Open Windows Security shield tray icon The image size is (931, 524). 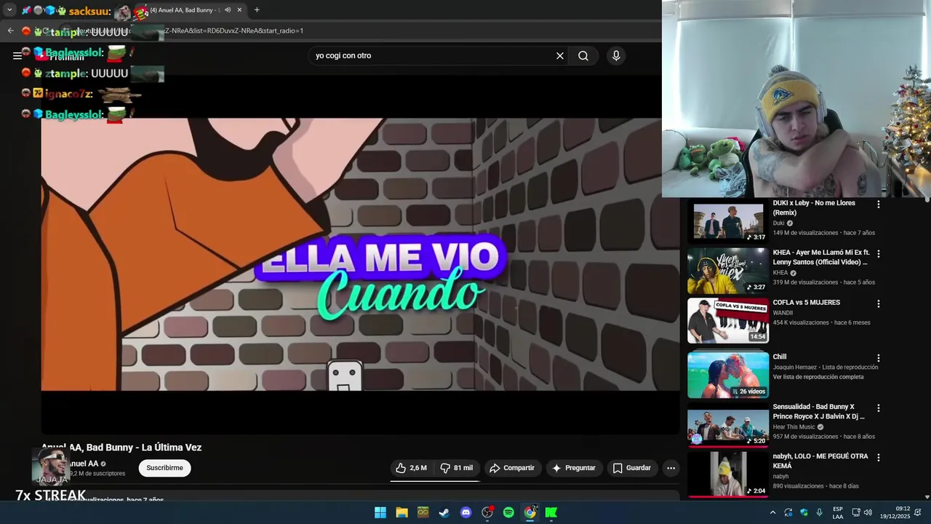[804, 512]
